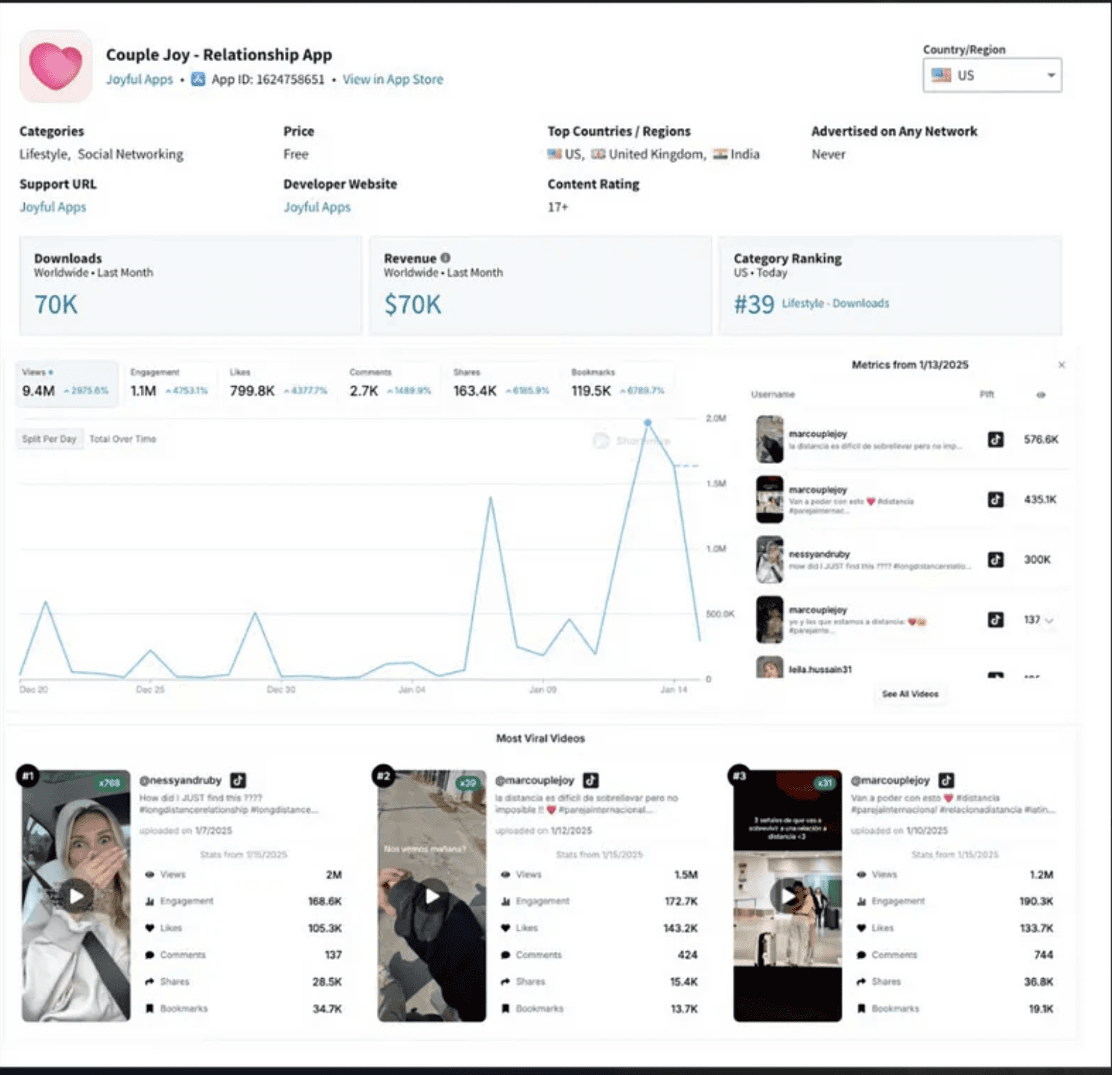Select the Likes 799.8K metric tab

click(278, 383)
